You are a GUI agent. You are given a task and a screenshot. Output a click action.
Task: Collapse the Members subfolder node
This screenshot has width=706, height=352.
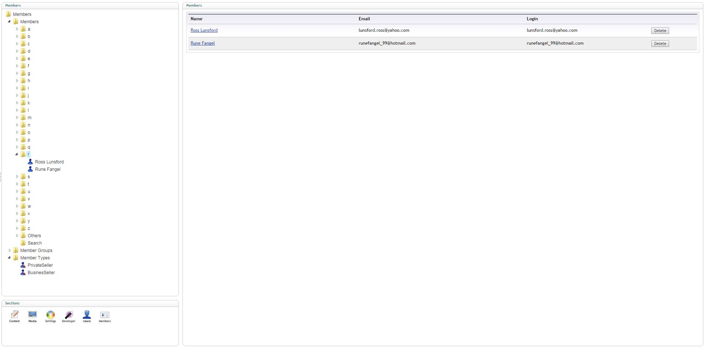9,21
